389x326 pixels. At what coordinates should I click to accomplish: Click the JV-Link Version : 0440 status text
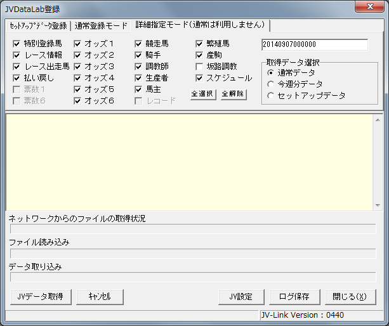point(303,315)
